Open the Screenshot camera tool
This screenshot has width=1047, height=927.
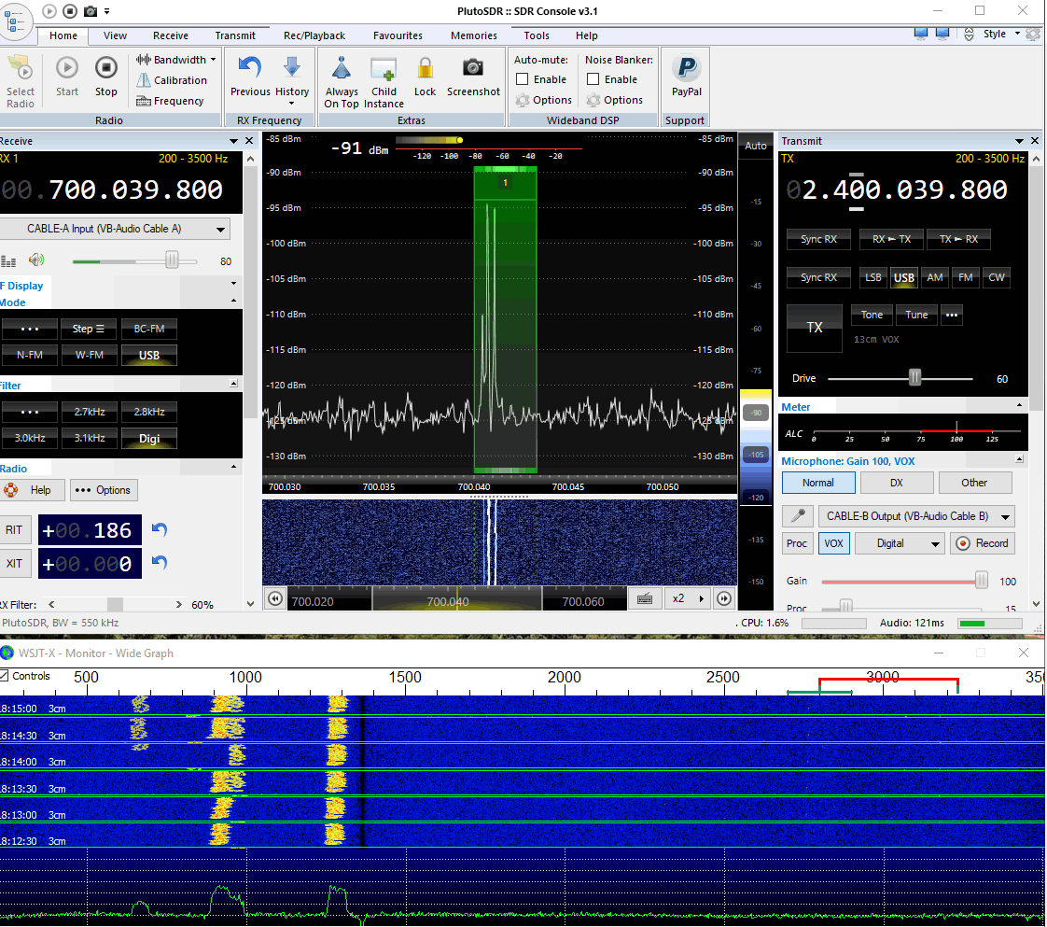(x=473, y=68)
